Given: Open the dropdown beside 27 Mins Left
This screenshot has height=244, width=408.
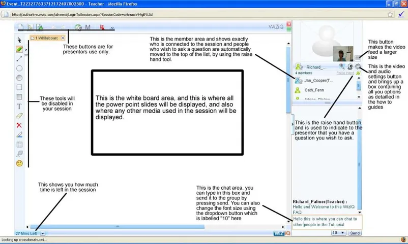Looking at the screenshot, I should tap(43, 233).
